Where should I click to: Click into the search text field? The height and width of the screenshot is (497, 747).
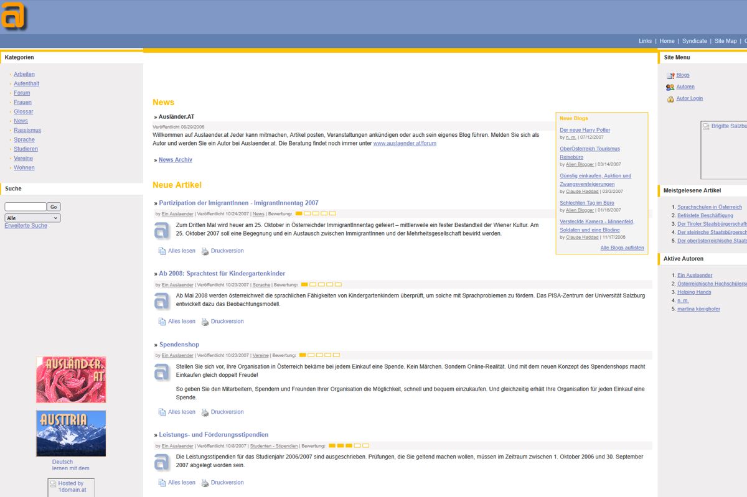point(26,207)
